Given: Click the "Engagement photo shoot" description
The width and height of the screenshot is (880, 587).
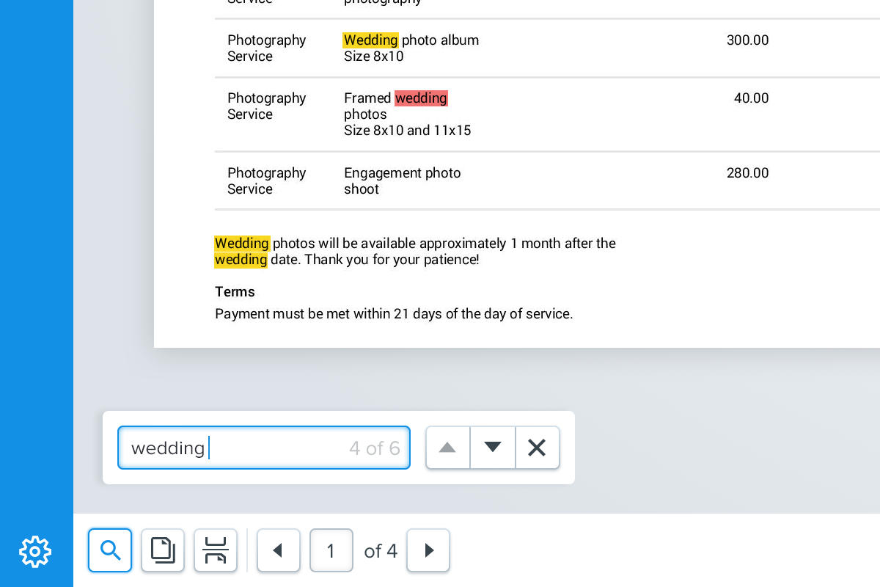Looking at the screenshot, I should click(x=402, y=181).
